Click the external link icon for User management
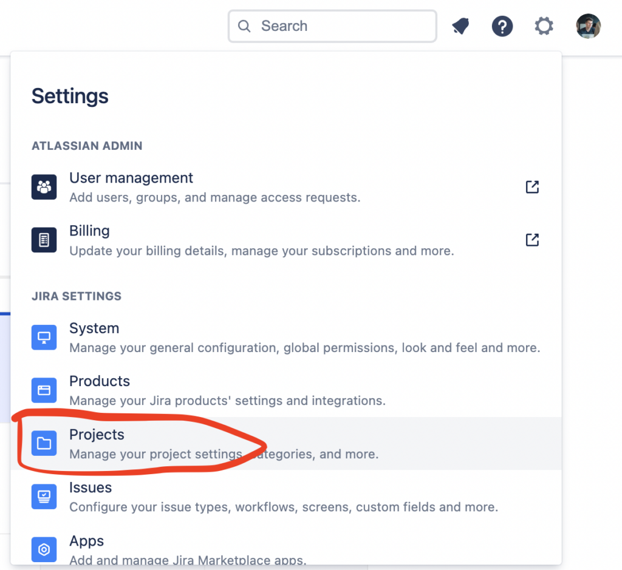Image resolution: width=622 pixels, height=570 pixels. pyautogui.click(x=532, y=187)
